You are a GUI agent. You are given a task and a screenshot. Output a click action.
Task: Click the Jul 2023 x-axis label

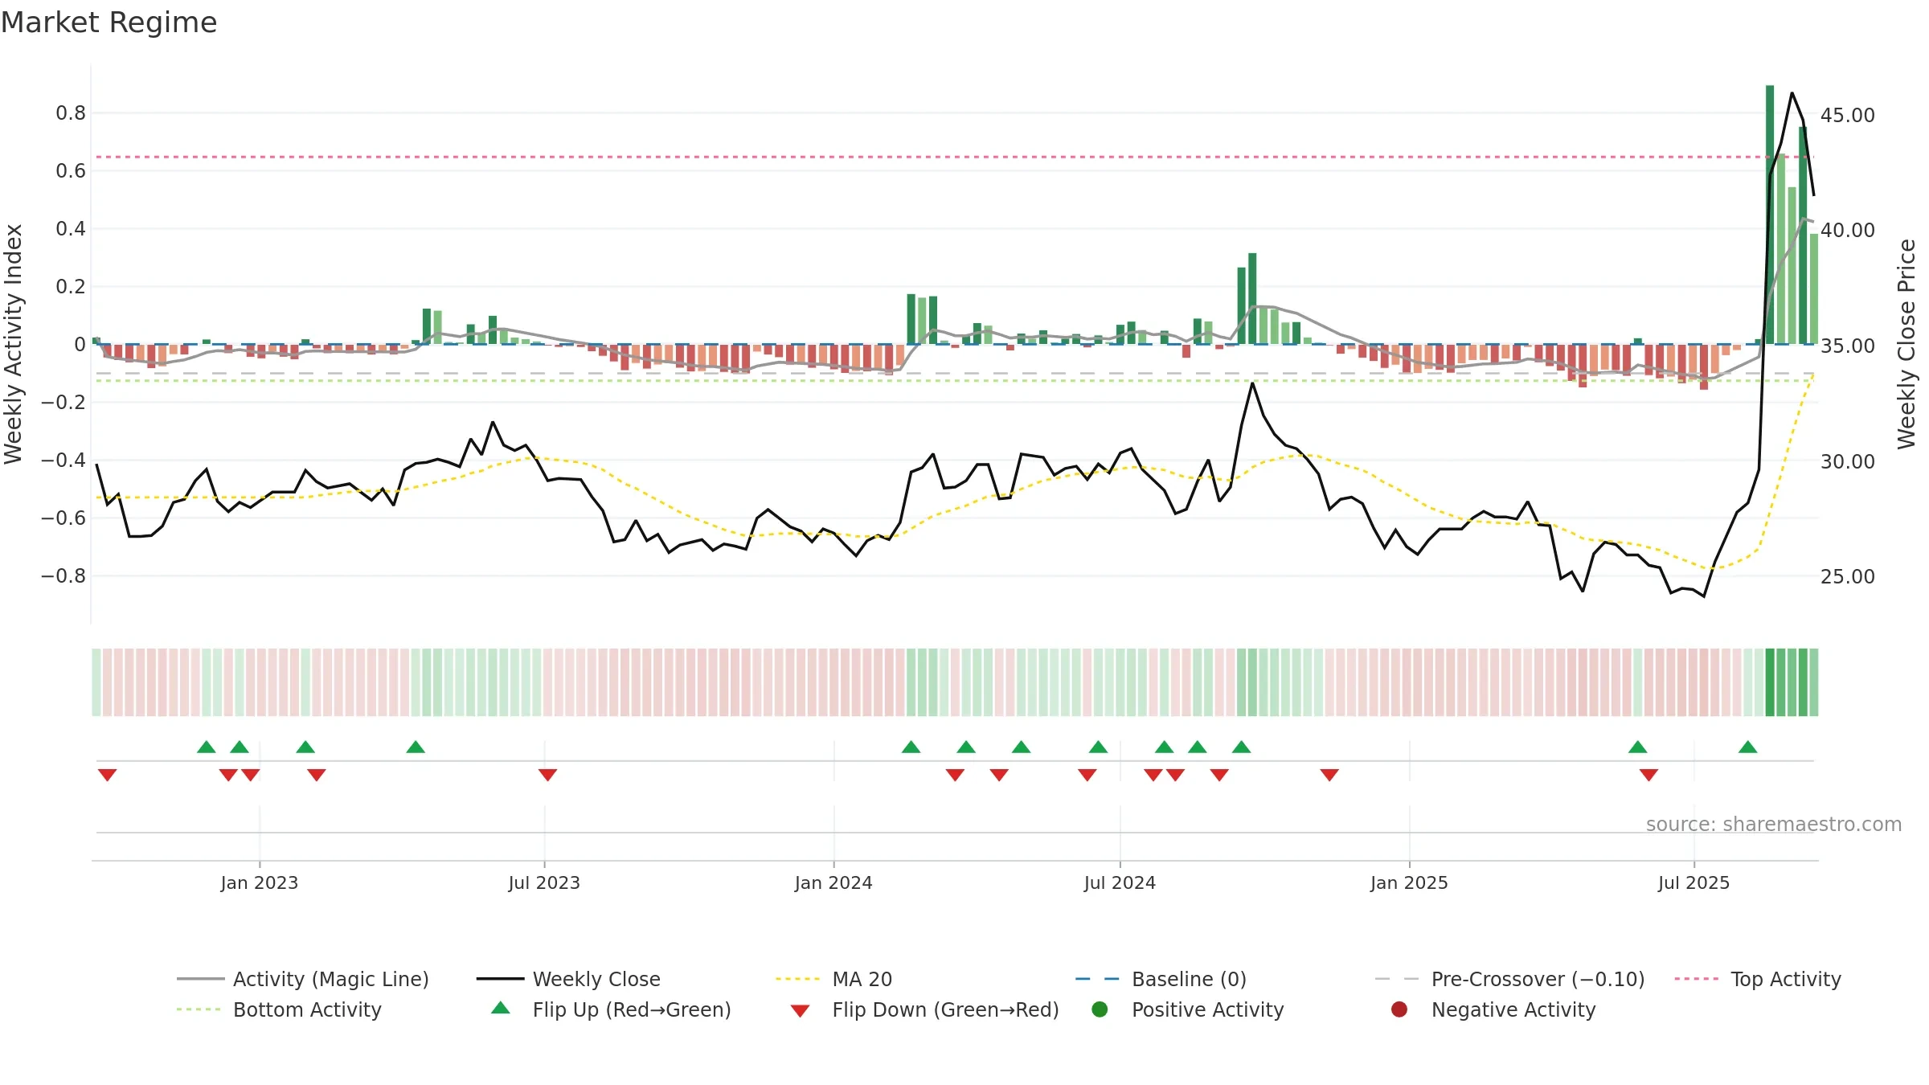tap(544, 882)
